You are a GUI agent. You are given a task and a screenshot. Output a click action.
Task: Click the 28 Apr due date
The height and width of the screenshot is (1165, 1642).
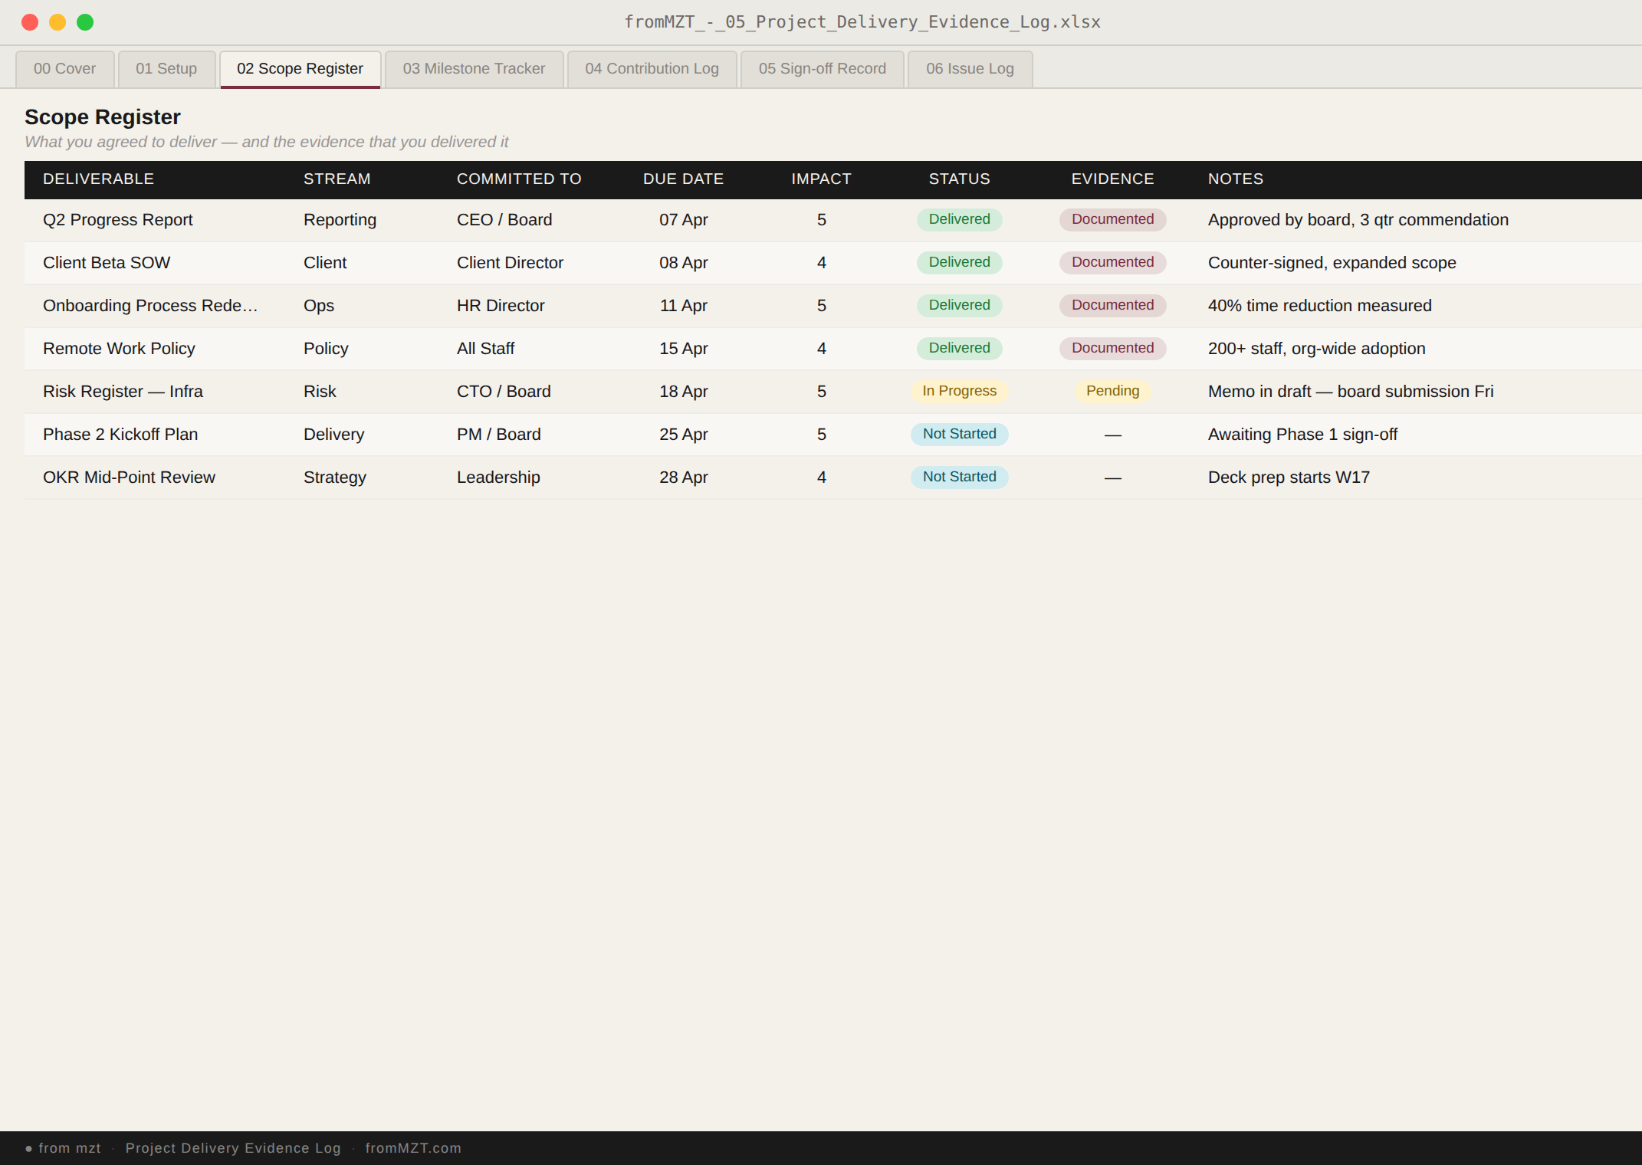683,477
